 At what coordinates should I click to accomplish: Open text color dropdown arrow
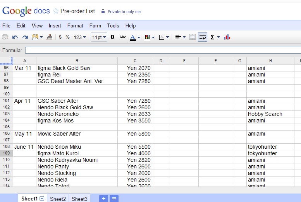(x=139, y=37)
